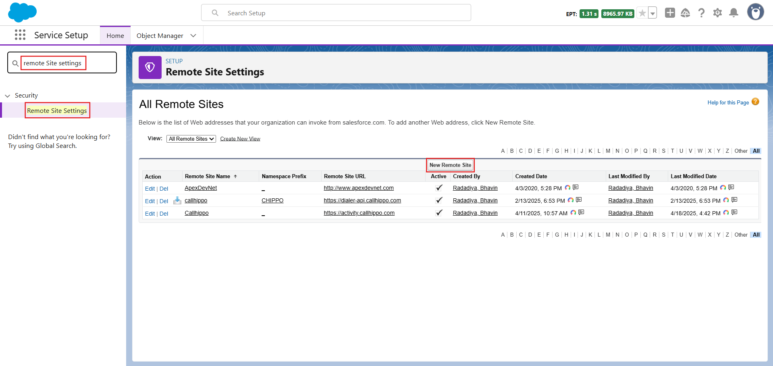This screenshot has width=773, height=366.
Task: Select All in the bottom alphabet bar
Action: coord(756,235)
